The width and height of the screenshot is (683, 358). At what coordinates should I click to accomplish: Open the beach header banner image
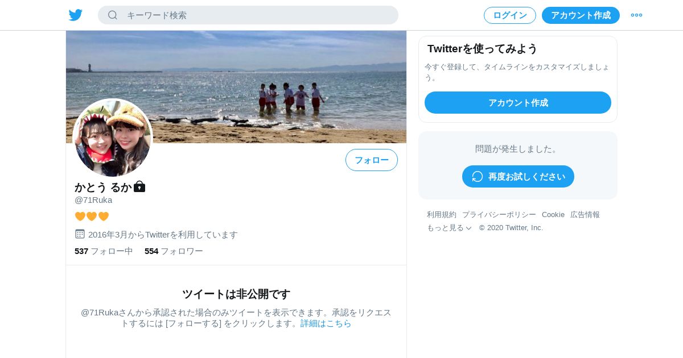click(x=236, y=86)
